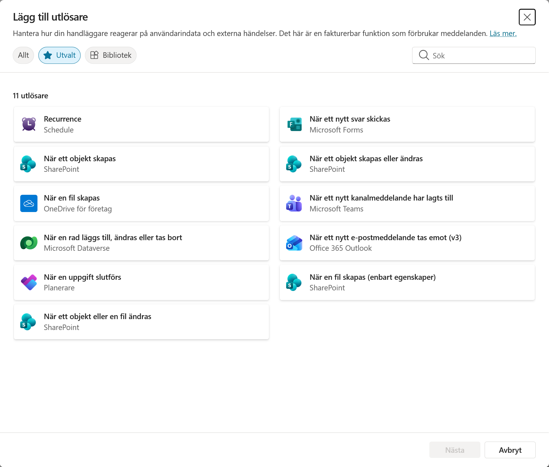Select 'När ett nytt e-postmeddelande tas emot (v3)'
The image size is (549, 467).
pos(407,243)
